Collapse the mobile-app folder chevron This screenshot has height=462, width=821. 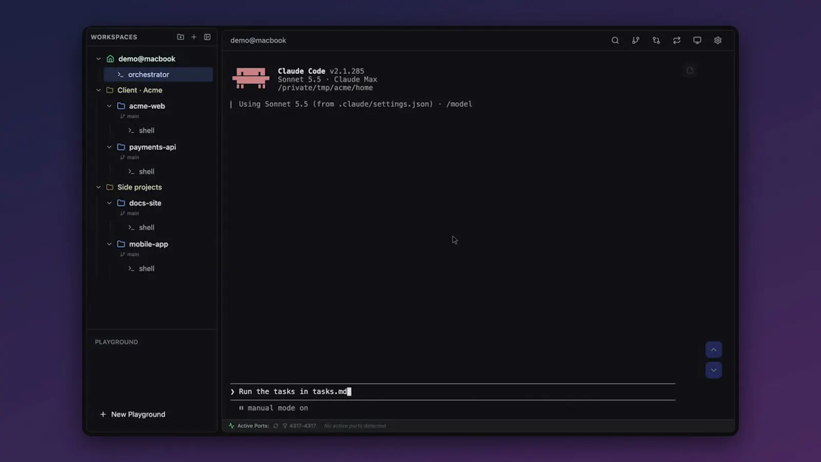(109, 244)
